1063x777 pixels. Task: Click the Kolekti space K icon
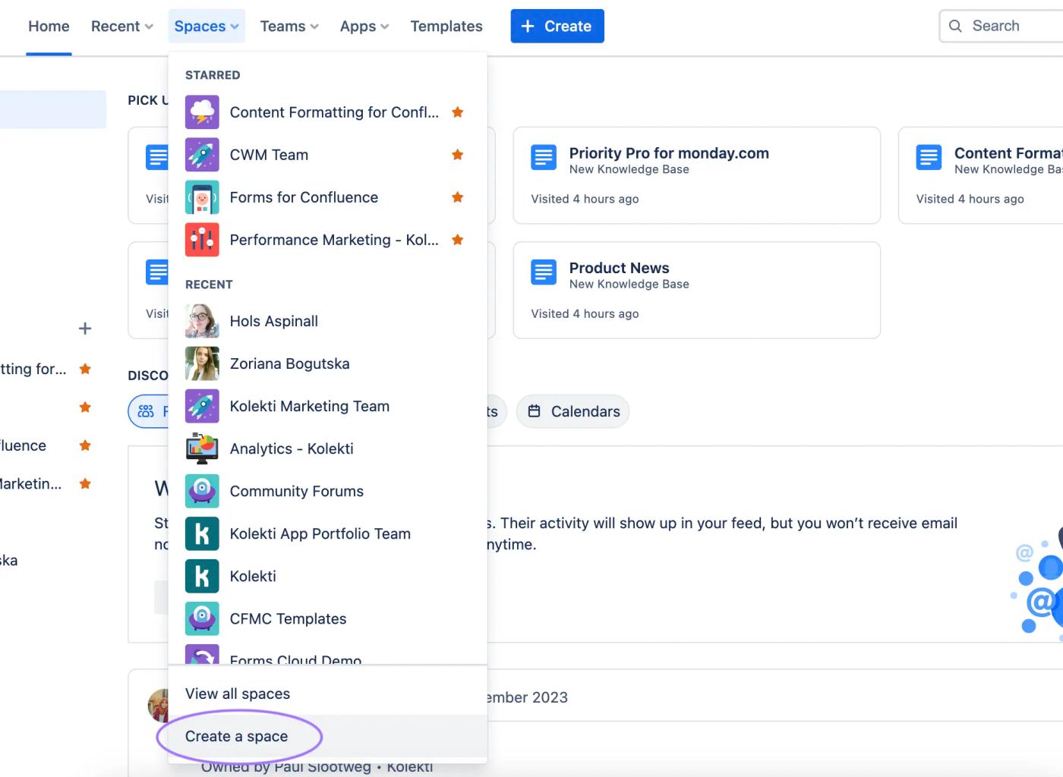click(x=202, y=576)
